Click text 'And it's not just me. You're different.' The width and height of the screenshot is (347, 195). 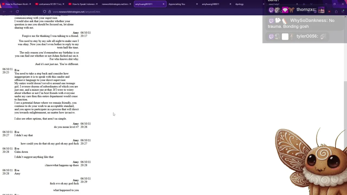(x=57, y=64)
